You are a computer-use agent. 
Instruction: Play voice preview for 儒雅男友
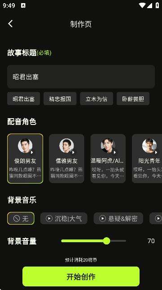[x=73, y=152]
